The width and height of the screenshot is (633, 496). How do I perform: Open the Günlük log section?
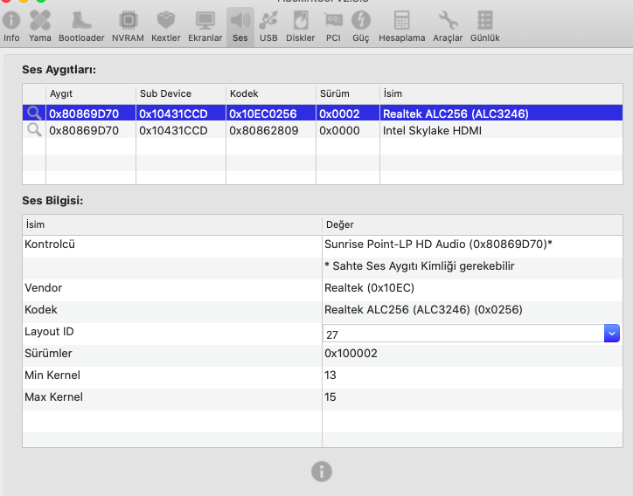(484, 24)
